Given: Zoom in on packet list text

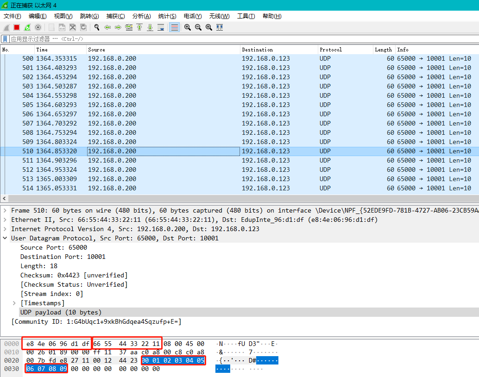Looking at the screenshot, I should coord(188,27).
